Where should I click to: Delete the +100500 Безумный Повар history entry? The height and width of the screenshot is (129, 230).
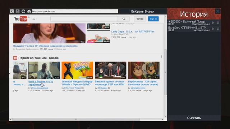(218, 23)
